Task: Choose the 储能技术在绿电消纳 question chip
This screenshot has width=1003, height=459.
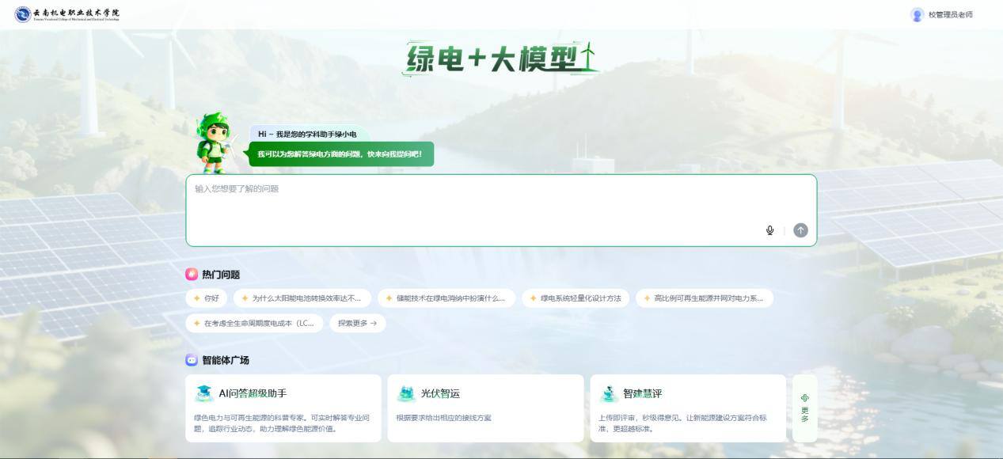Action: (446, 298)
